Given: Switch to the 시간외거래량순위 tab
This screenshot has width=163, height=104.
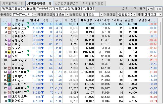Looking at the screenshot, I should pos(67,4).
